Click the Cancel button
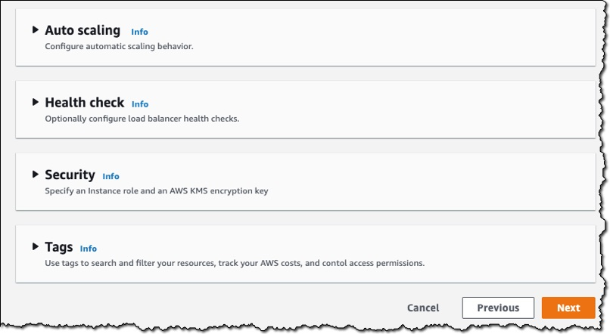Image resolution: width=610 pixels, height=334 pixels. pyautogui.click(x=423, y=308)
